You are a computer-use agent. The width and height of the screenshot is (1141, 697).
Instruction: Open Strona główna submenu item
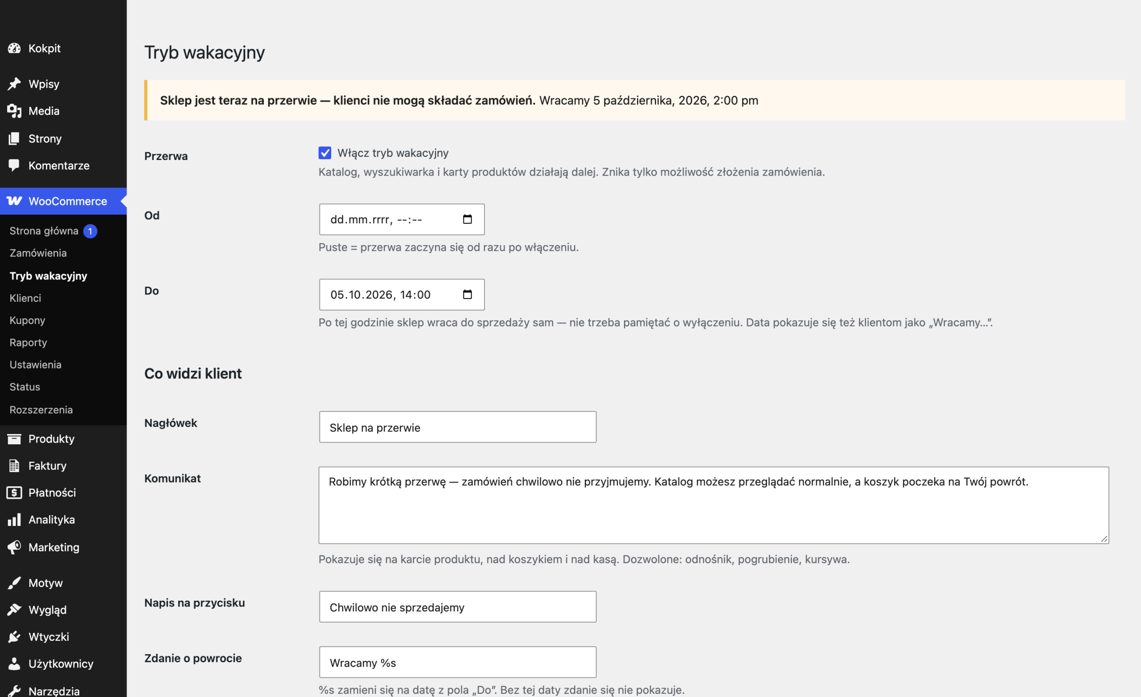tap(44, 231)
